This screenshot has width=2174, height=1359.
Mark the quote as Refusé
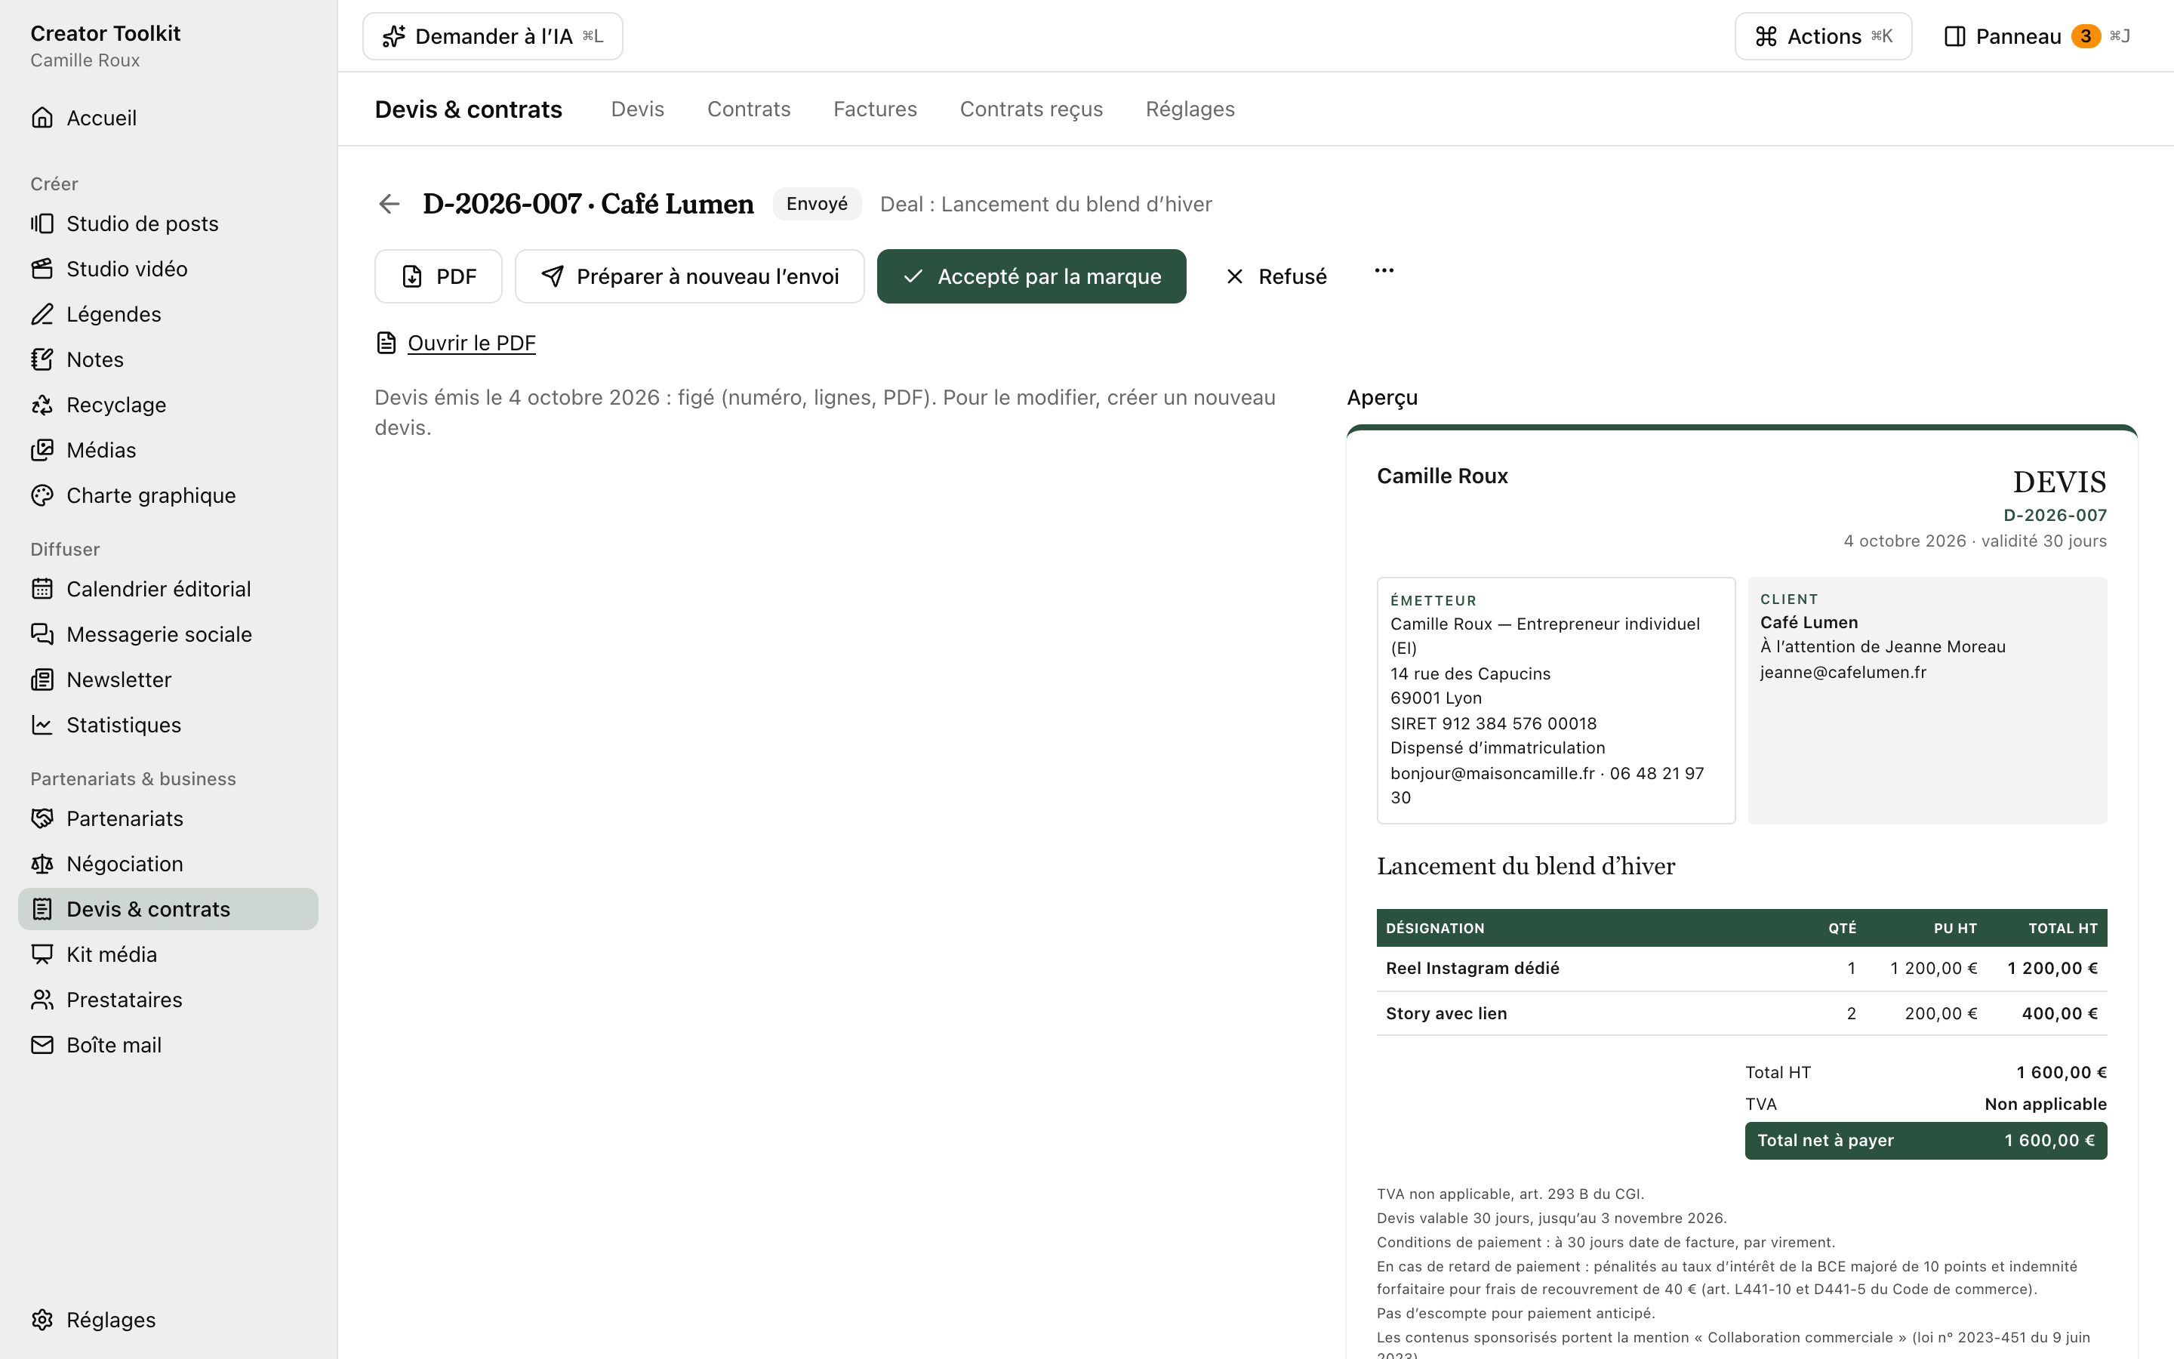[1276, 276]
